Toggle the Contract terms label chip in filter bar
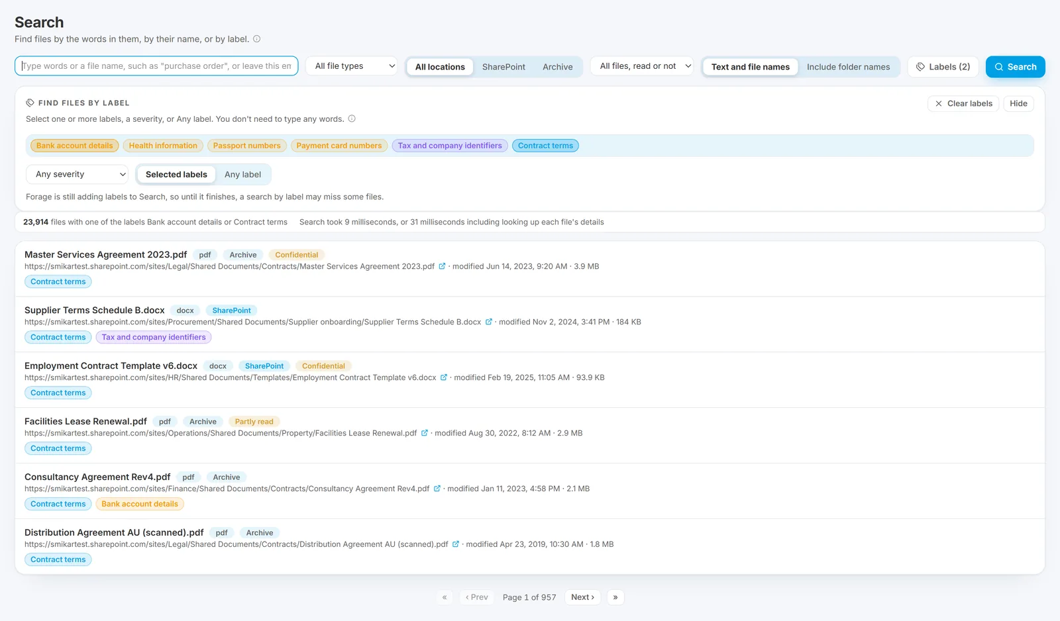The width and height of the screenshot is (1060, 621). tap(545, 146)
